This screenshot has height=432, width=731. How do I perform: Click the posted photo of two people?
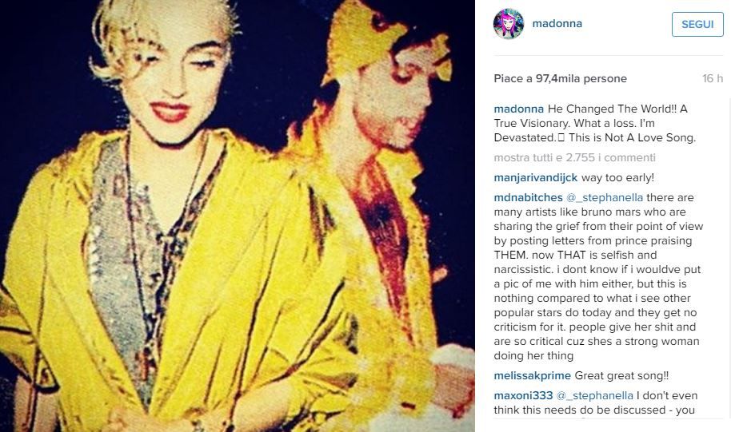click(238, 216)
